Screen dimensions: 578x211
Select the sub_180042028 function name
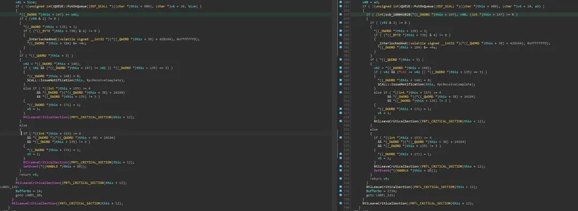(395, 15)
